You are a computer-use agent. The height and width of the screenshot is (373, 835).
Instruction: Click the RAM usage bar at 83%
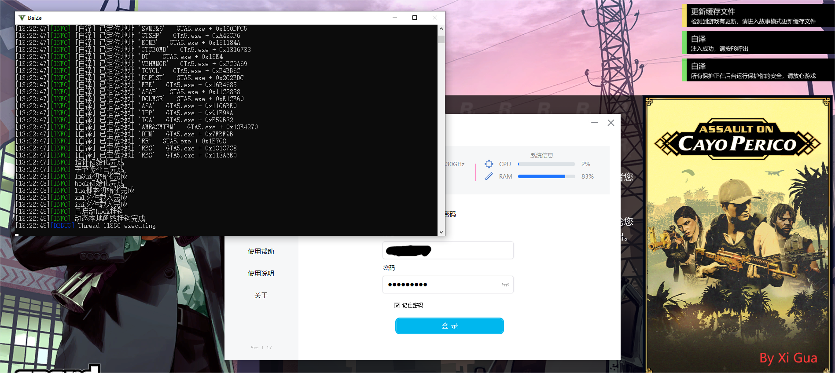point(546,176)
